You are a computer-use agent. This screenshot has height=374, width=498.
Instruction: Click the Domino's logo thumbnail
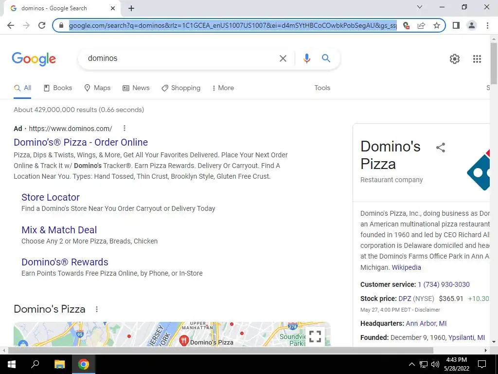(478, 170)
